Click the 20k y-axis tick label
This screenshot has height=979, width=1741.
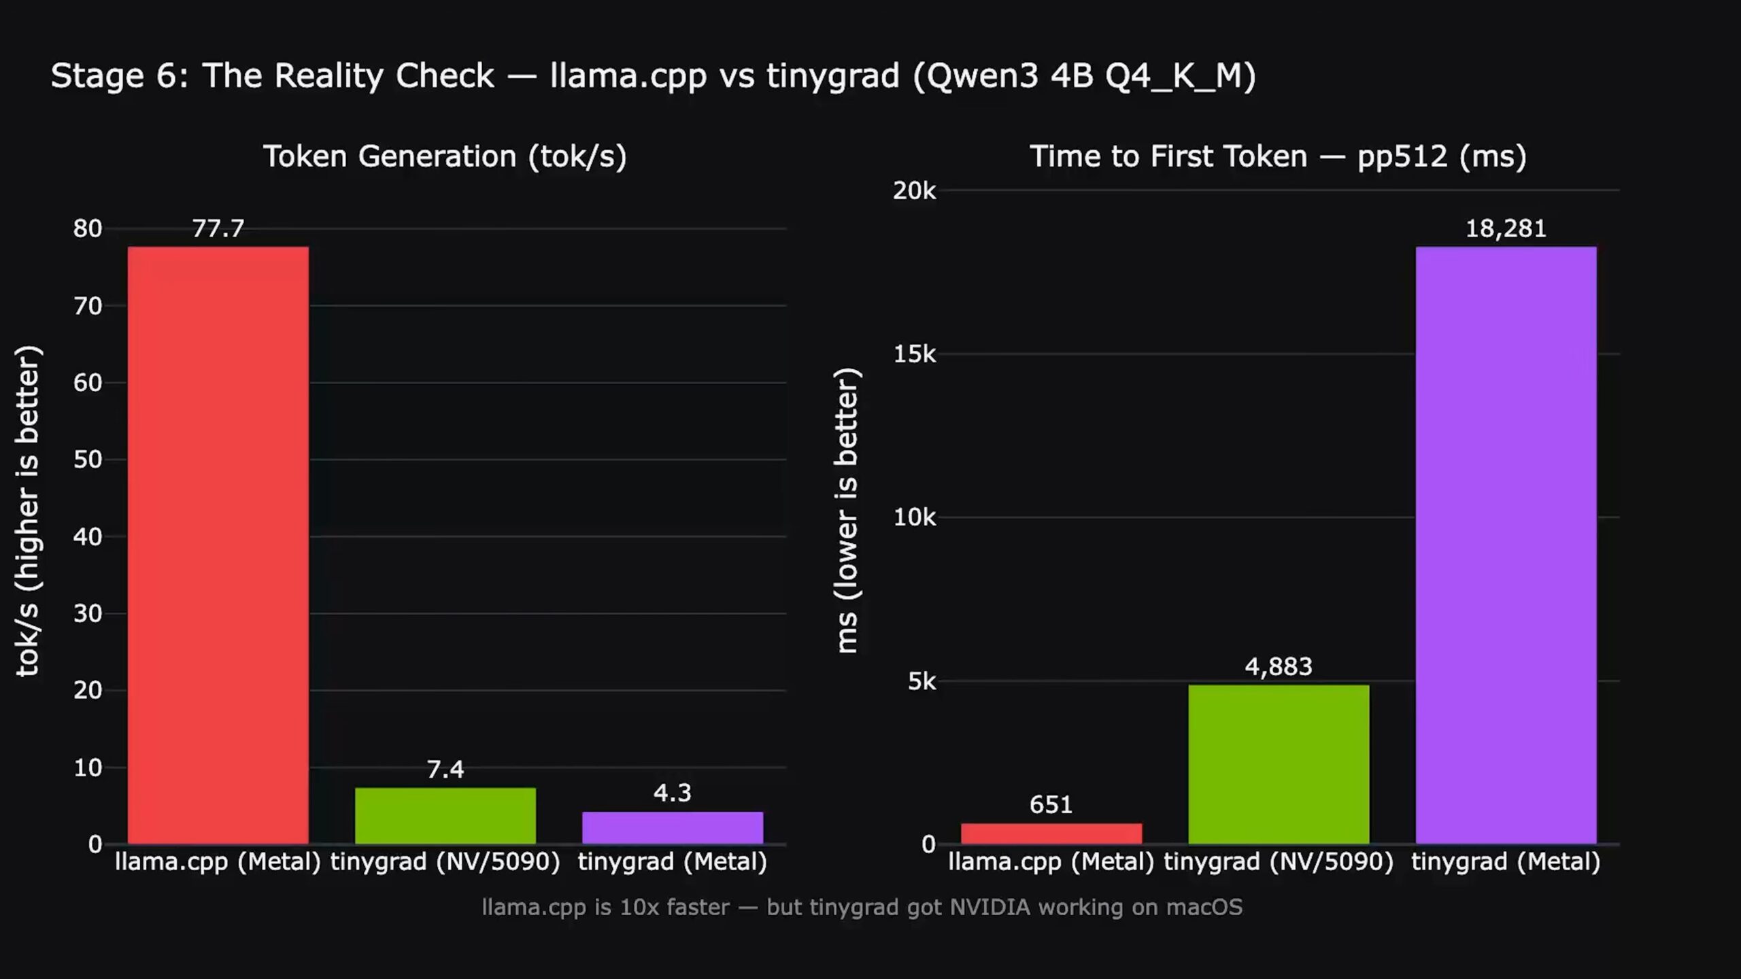[x=914, y=191]
